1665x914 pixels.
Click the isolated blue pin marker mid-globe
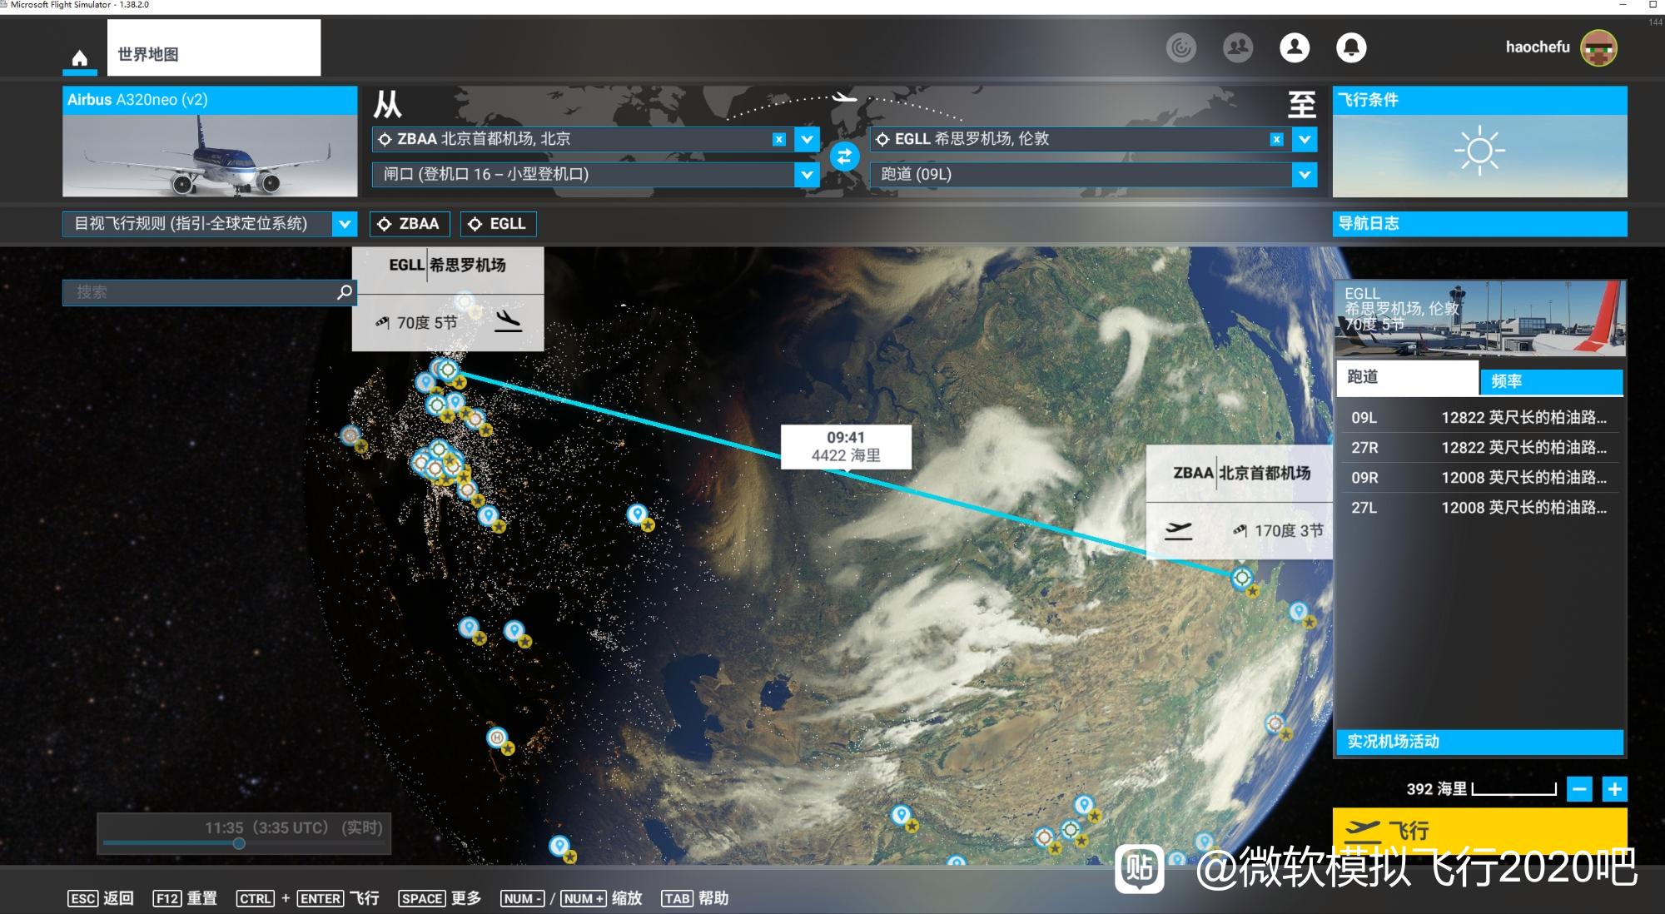(x=637, y=514)
